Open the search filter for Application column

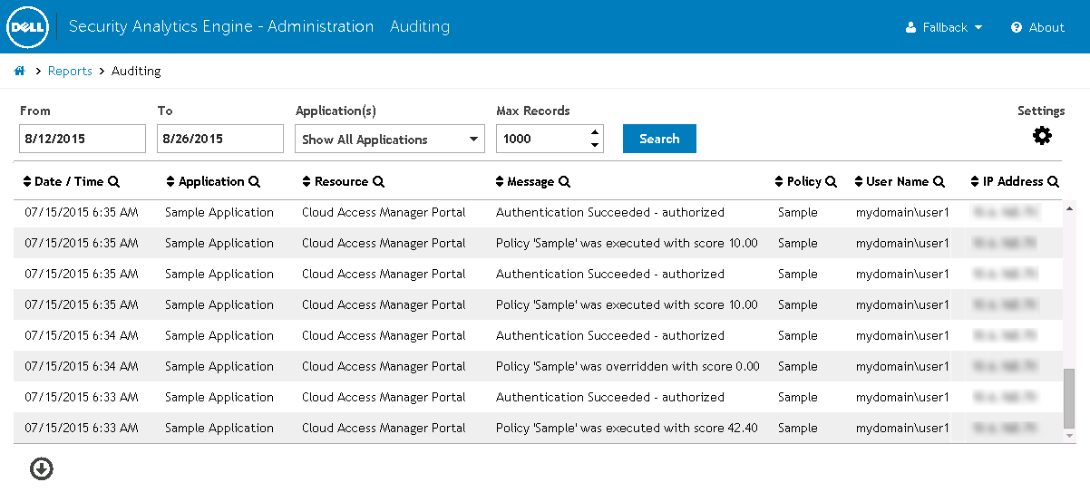[255, 182]
